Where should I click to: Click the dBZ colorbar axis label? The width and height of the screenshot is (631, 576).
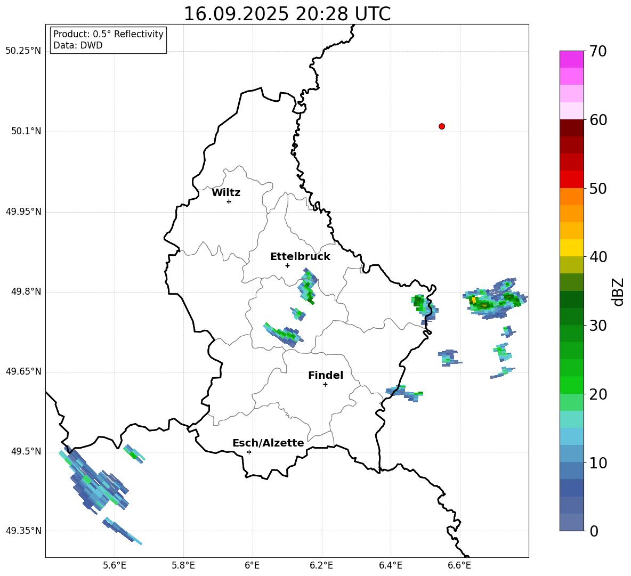tap(619, 291)
